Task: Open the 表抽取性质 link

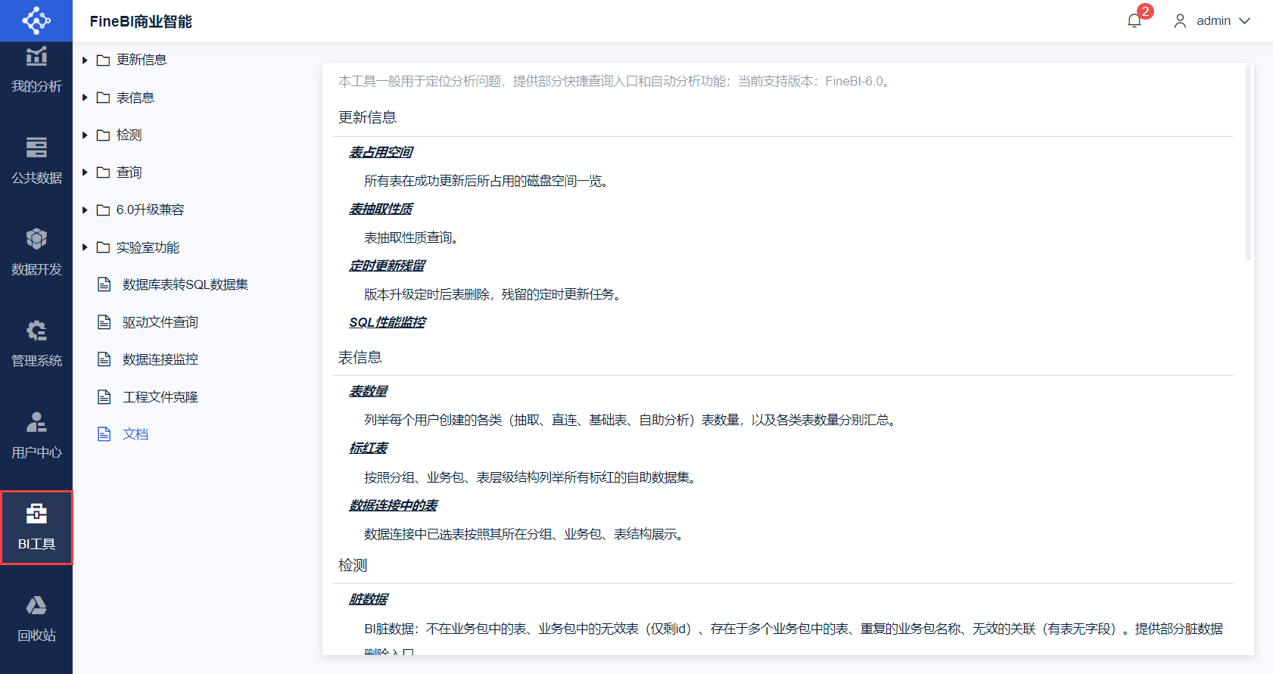Action: tap(381, 209)
